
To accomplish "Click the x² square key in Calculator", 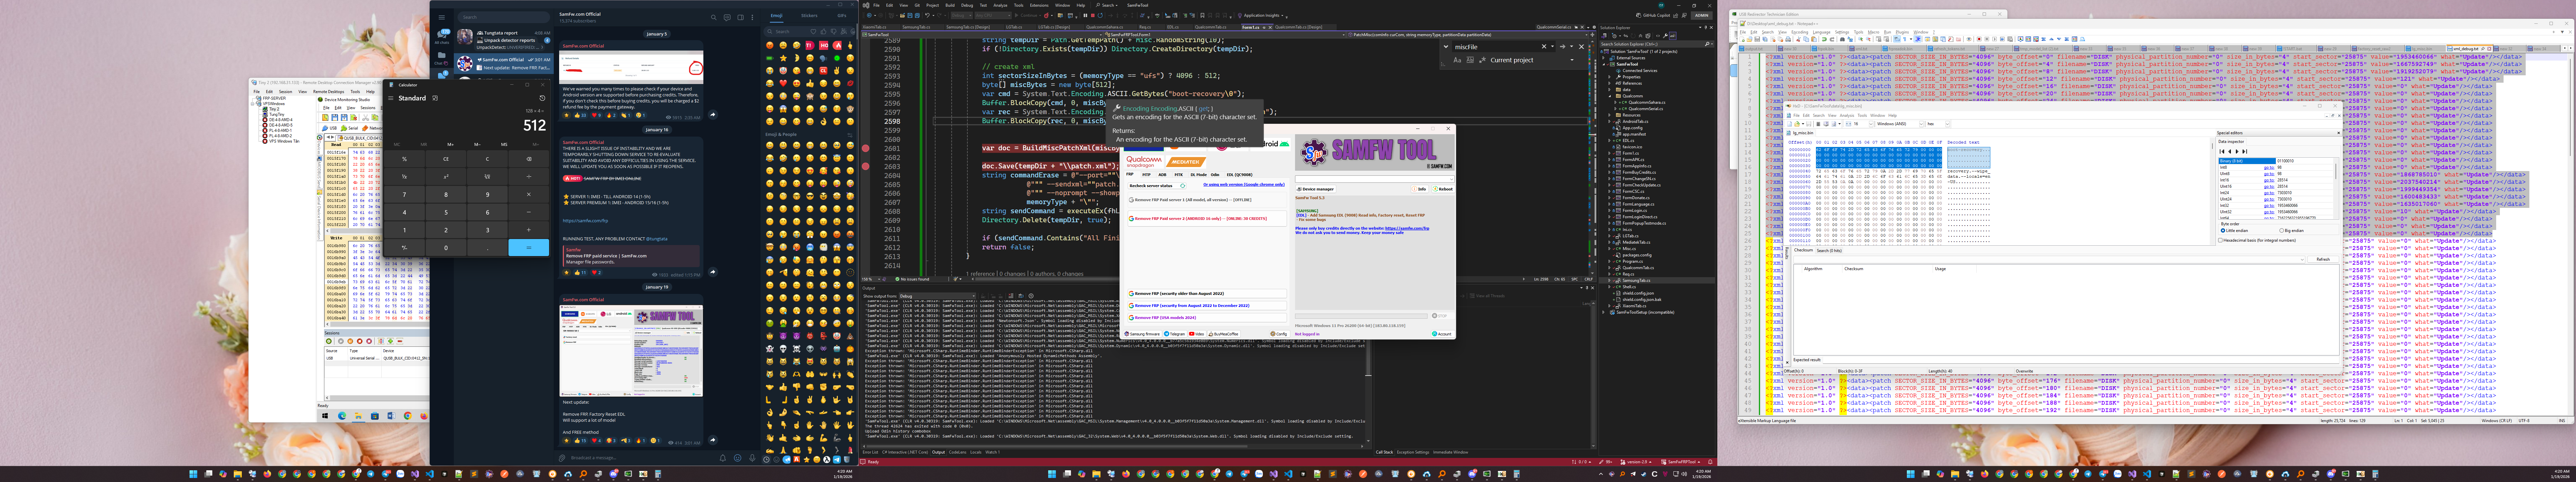I will click(x=446, y=177).
